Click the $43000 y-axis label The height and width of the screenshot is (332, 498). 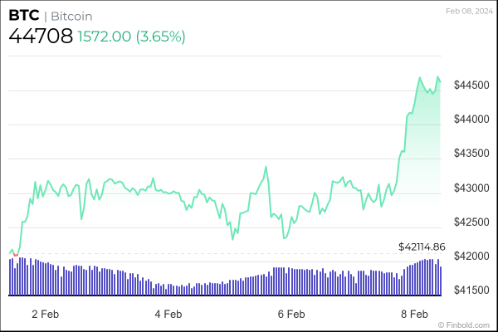click(x=470, y=188)
